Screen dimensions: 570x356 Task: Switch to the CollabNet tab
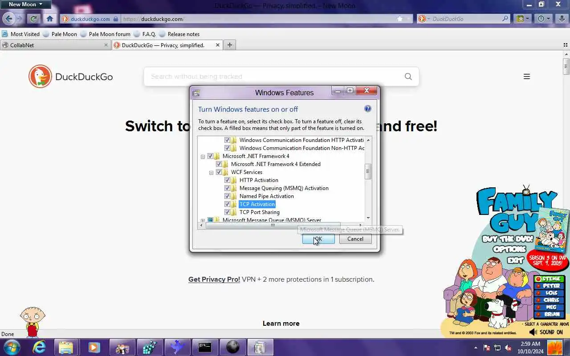point(55,45)
